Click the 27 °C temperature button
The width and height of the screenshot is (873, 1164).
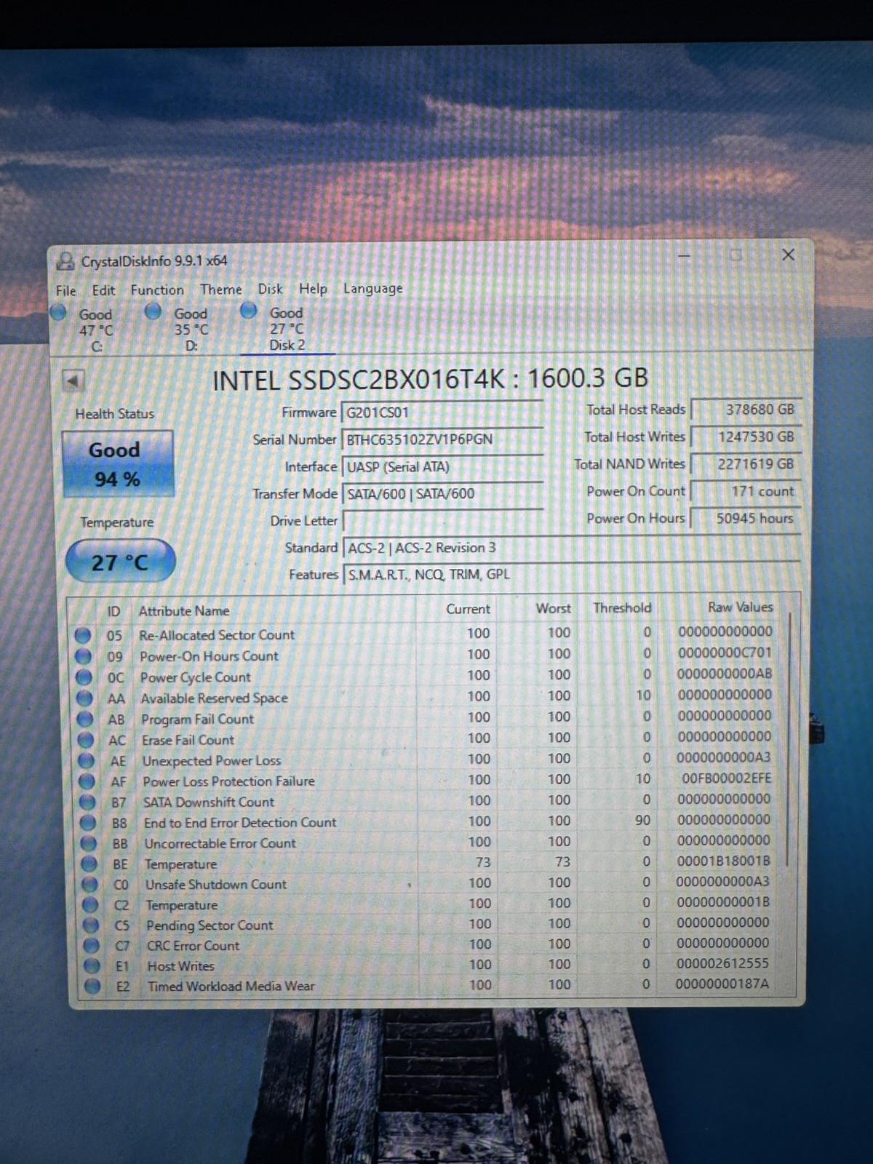(x=120, y=561)
